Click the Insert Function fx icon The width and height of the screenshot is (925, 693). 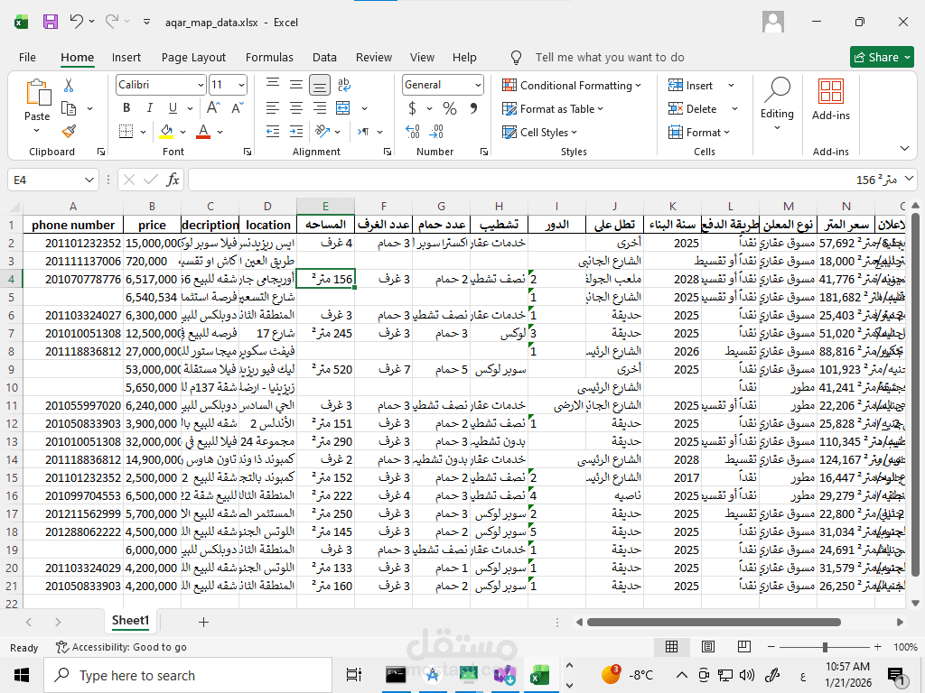[x=173, y=180]
